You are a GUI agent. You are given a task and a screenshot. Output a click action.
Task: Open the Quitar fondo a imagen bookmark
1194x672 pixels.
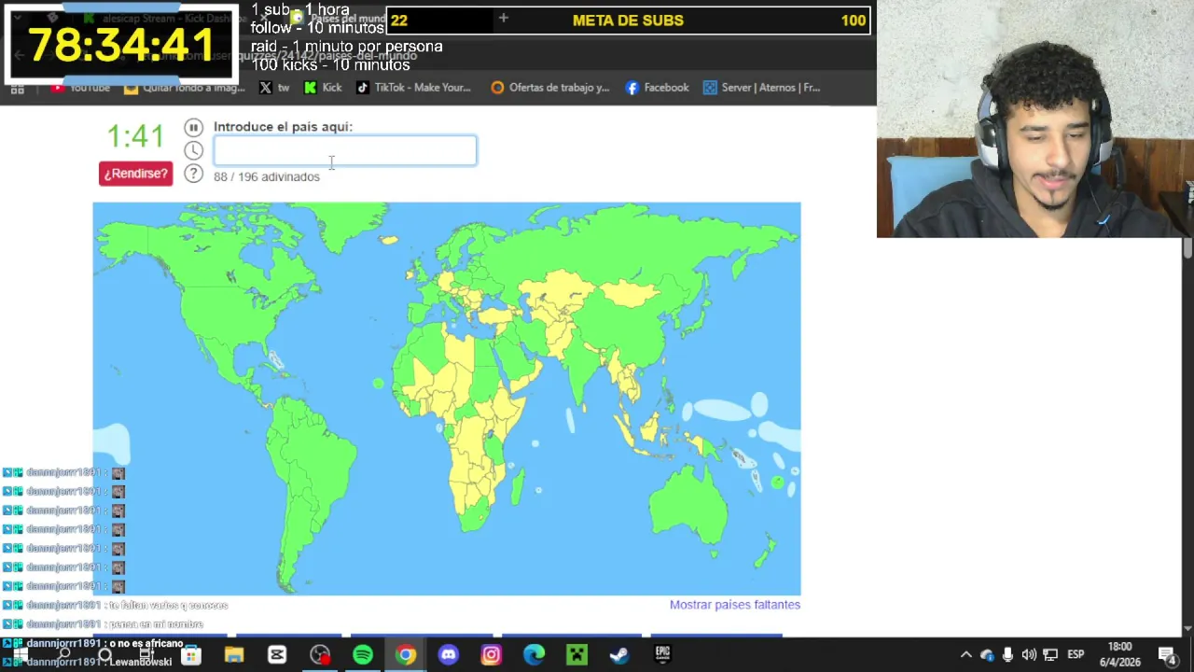tap(185, 88)
